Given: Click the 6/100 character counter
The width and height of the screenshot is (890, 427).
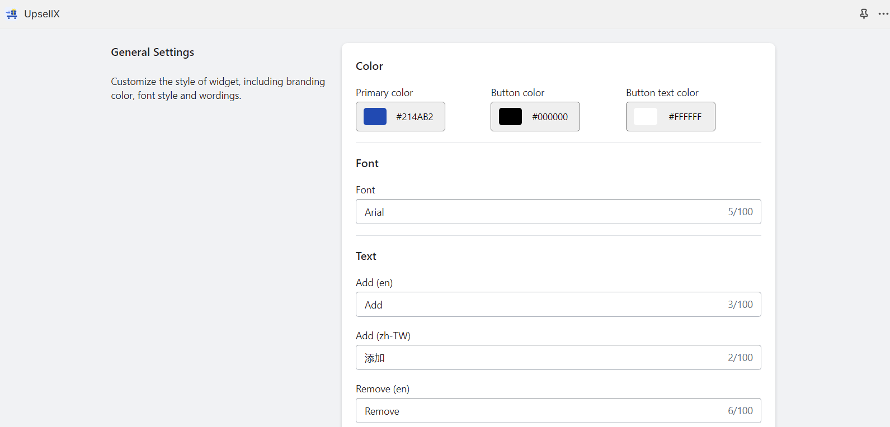Looking at the screenshot, I should point(741,411).
